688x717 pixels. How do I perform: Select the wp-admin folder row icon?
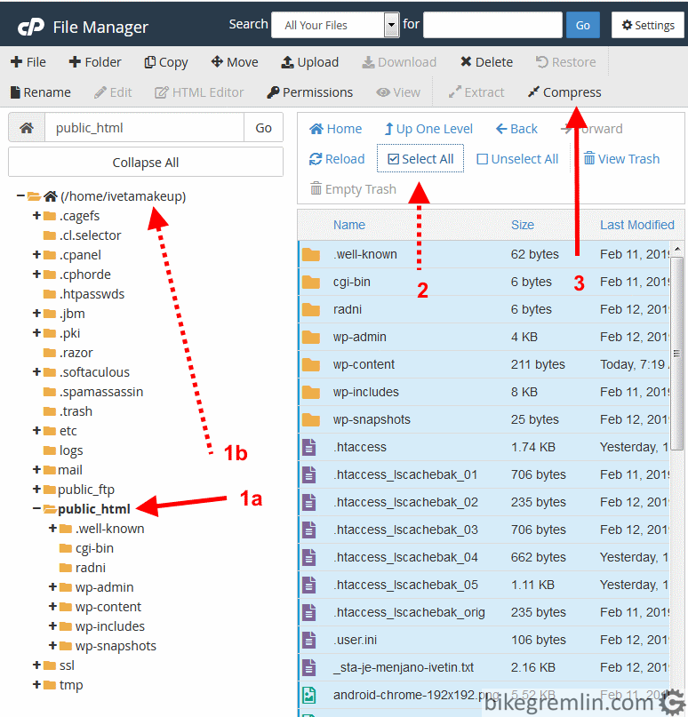(x=311, y=338)
